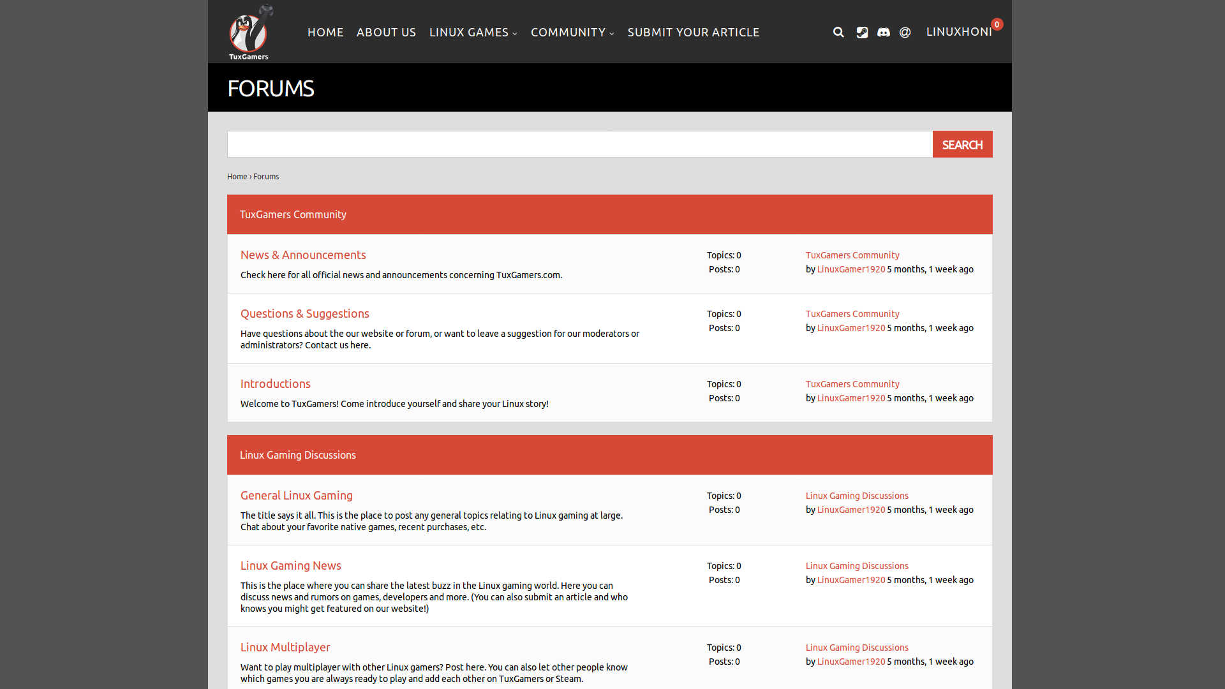The height and width of the screenshot is (689, 1225).
Task: Click the red notification count badge
Action: click(x=997, y=24)
